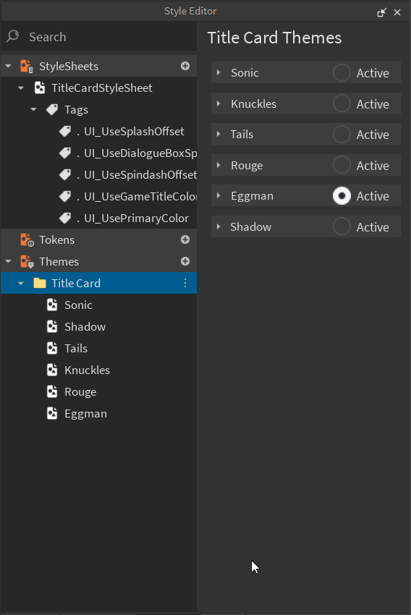
Task: Click the Shadow theme file icon
Action: (x=52, y=326)
